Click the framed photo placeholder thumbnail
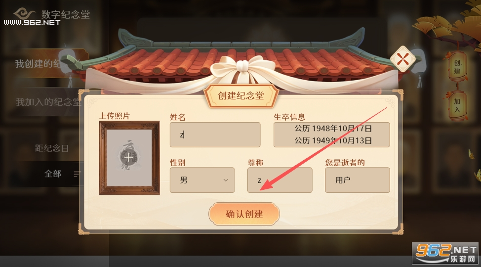The height and width of the screenshot is (267, 481). [x=129, y=158]
